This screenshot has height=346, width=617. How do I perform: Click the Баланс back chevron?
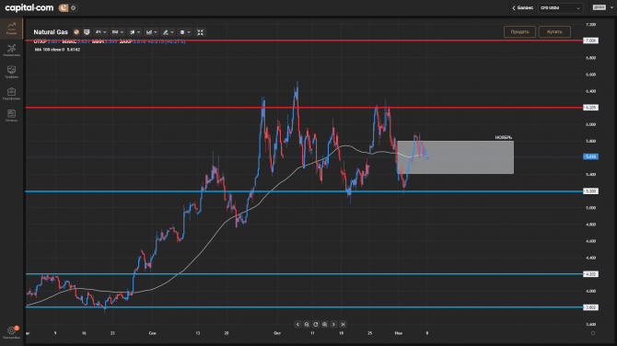(514, 8)
